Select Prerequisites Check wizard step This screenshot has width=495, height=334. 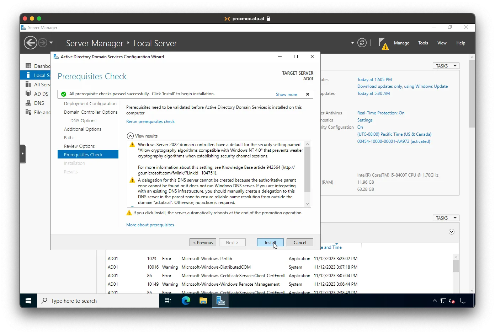pos(88,155)
